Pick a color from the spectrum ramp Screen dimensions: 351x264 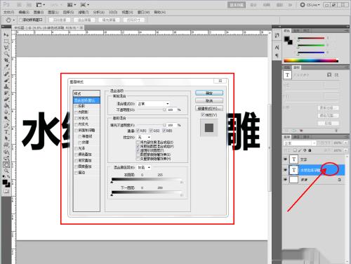[x=311, y=60]
